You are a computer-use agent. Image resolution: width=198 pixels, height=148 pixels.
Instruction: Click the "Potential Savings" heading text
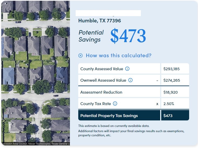point(91,36)
